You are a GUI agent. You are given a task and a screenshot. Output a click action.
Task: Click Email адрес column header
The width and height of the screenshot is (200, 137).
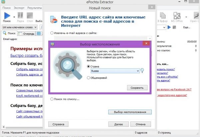[x=10, y=39]
